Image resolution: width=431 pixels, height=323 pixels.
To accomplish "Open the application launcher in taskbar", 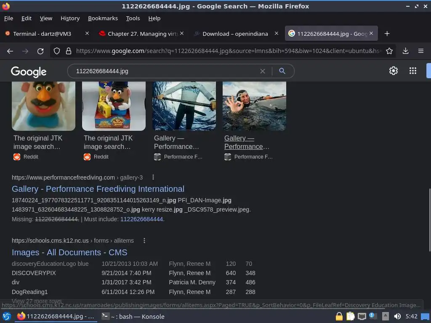I will coord(7,316).
